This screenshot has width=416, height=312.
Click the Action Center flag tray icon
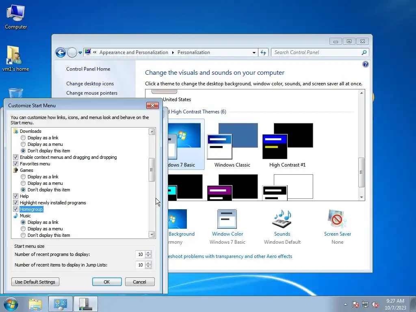click(355, 304)
